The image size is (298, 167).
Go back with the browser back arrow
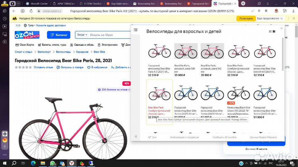pos(14,11)
